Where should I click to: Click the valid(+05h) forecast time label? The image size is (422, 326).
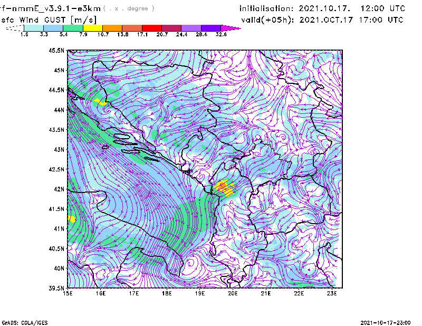[322, 20]
